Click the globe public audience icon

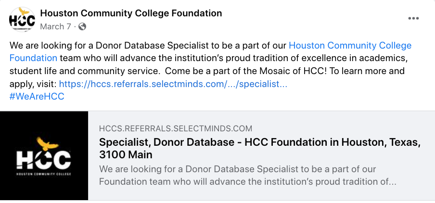click(82, 26)
